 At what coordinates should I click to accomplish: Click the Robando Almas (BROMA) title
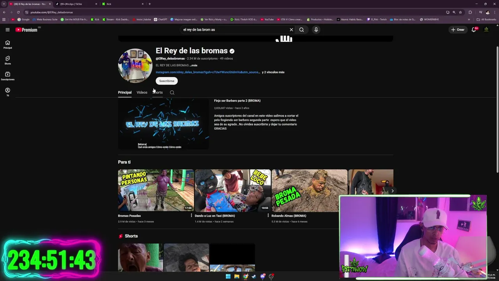(x=289, y=216)
